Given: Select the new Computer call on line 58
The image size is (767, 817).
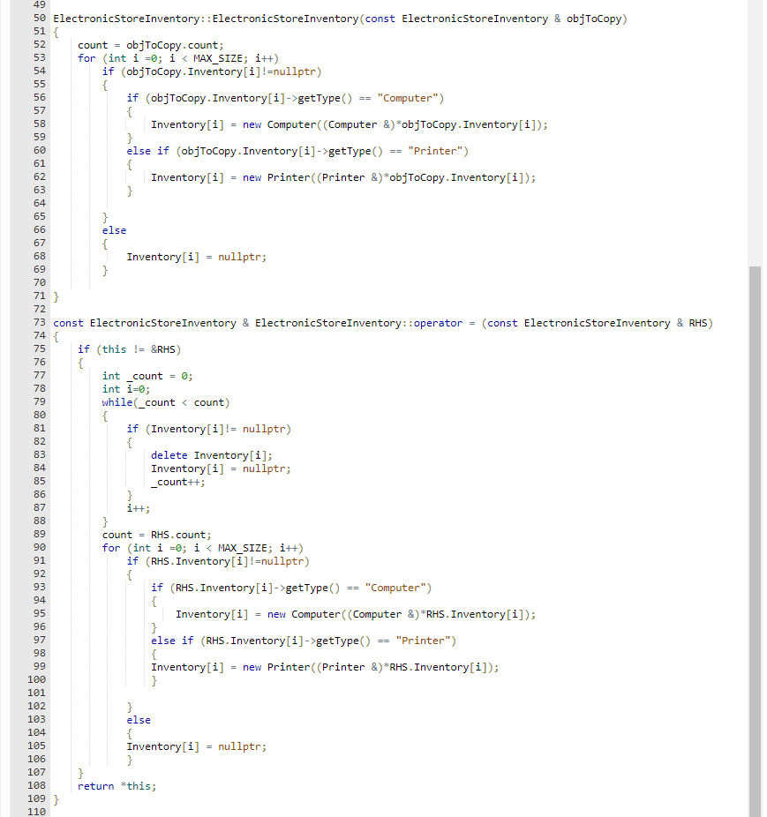Looking at the screenshot, I should [x=291, y=124].
